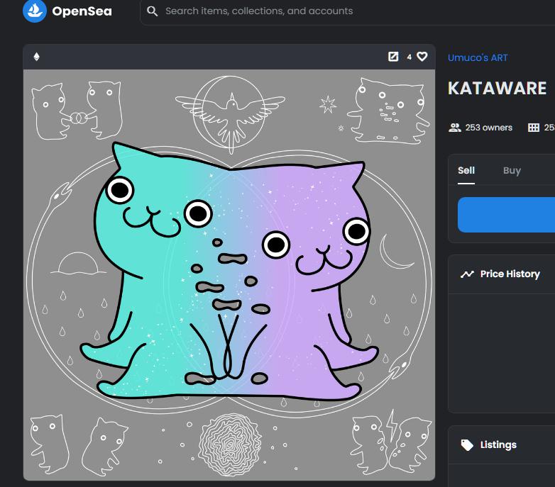This screenshot has height=487, width=555.
Task: Click the favorites count 4
Action: pyautogui.click(x=410, y=57)
